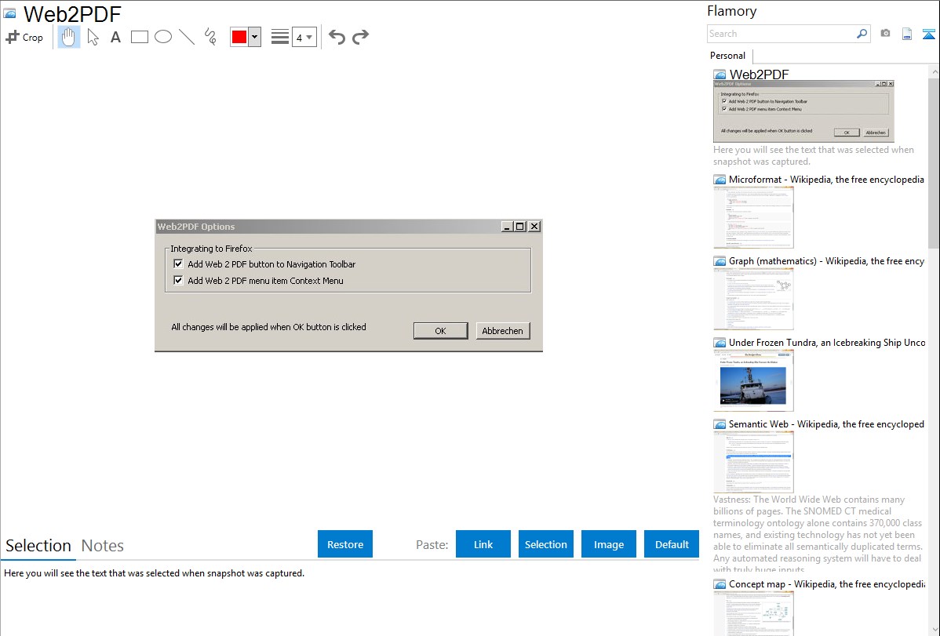The image size is (940, 636).
Task: Click the line thickness icon
Action: pos(280,37)
